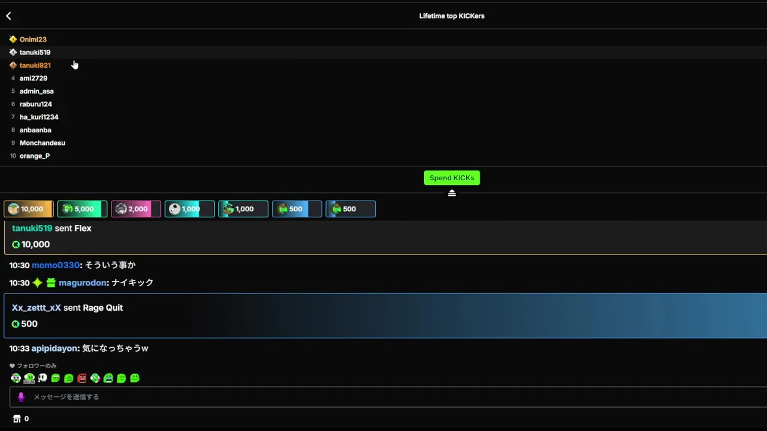This screenshot has width=767, height=431.
Task: Insert the green emote with pink glasses
Action: (16, 378)
